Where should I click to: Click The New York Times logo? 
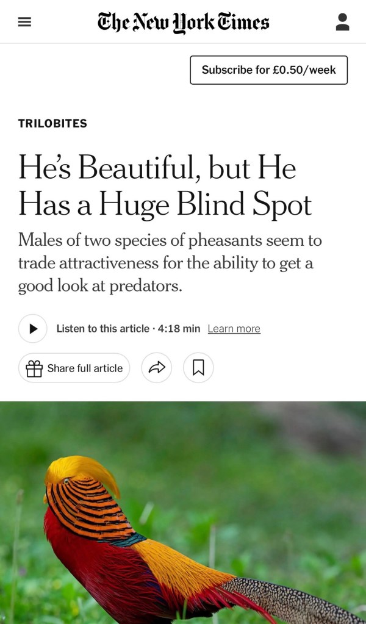tap(183, 22)
